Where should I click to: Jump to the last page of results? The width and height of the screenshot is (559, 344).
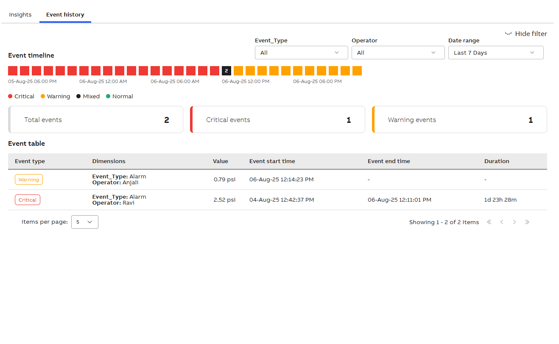click(x=527, y=222)
